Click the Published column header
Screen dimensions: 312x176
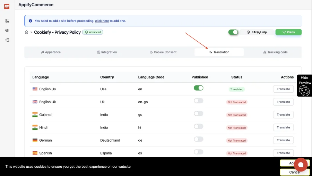pyautogui.click(x=200, y=77)
